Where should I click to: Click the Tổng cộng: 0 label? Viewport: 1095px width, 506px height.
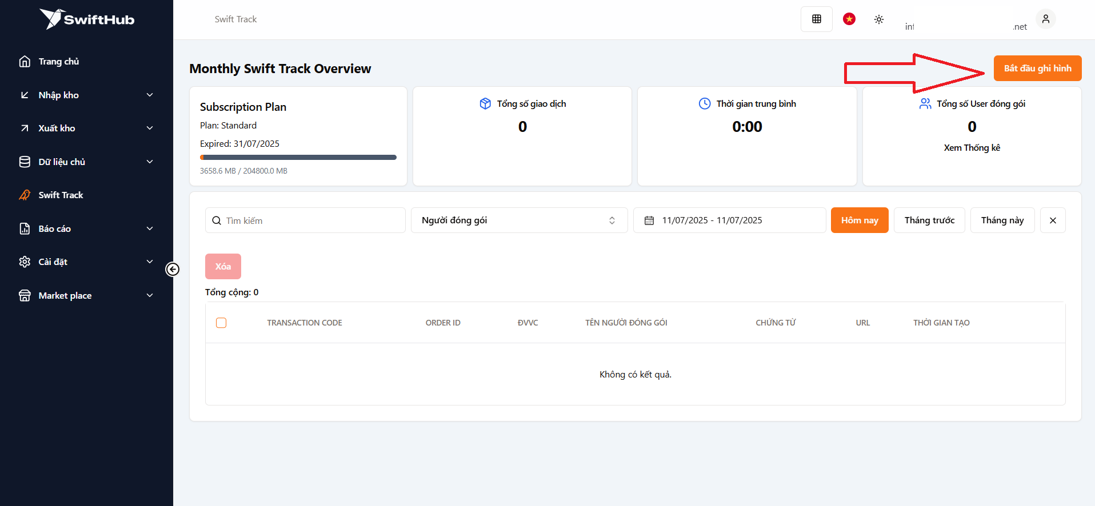click(x=231, y=292)
